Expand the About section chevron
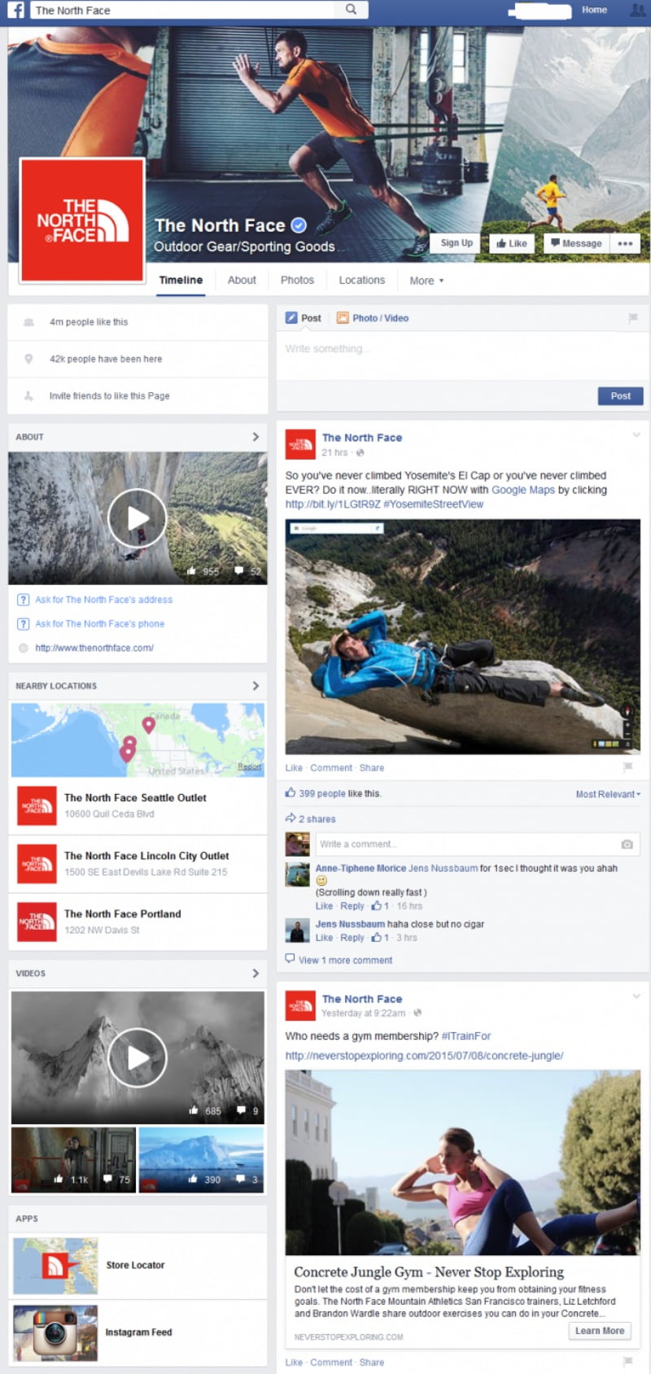The width and height of the screenshot is (651, 1374). click(x=256, y=437)
